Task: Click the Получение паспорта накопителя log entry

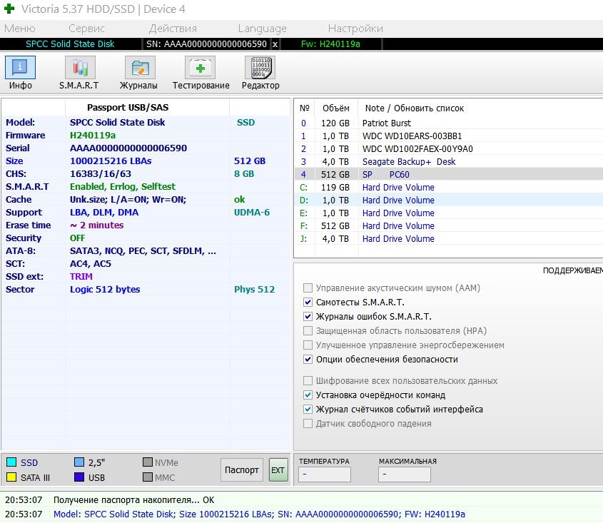Action: tap(134, 500)
